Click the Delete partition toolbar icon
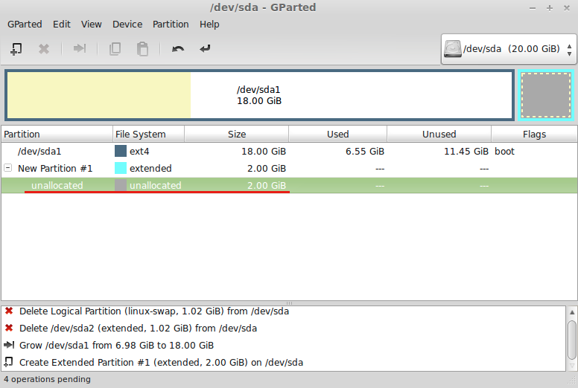The height and width of the screenshot is (388, 578). (44, 48)
